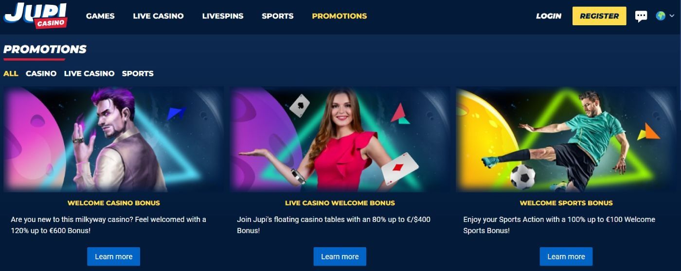The height and width of the screenshot is (271, 681).
Task: Open the Games menu
Action: 100,16
